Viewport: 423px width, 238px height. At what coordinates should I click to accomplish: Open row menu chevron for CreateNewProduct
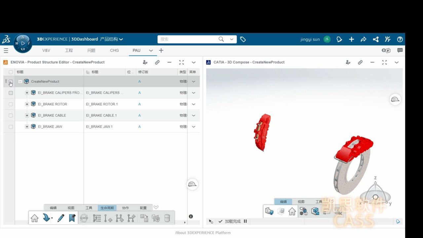click(194, 82)
